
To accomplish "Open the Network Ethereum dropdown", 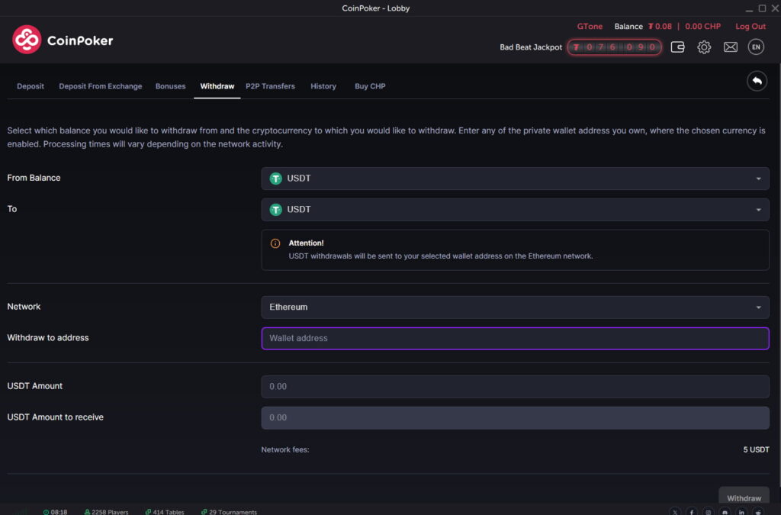I will click(x=515, y=307).
